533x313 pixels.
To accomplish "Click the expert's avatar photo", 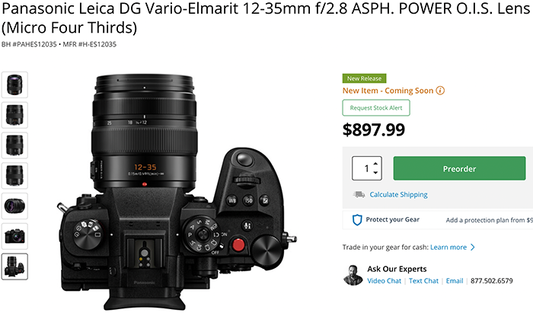I will click(x=353, y=275).
